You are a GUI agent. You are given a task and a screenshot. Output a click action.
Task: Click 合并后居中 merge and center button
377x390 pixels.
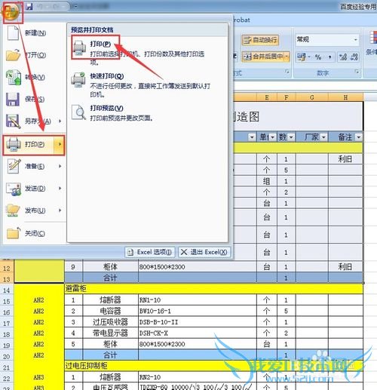pos(263,57)
